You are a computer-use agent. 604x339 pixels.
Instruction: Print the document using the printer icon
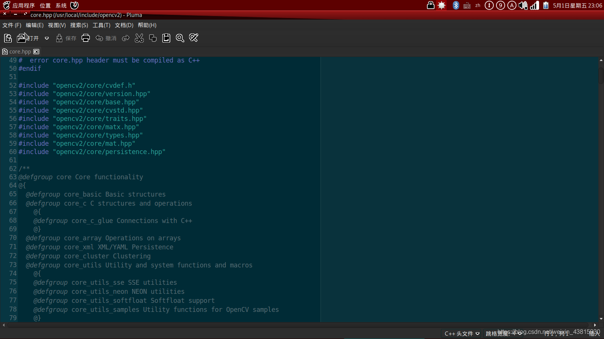pyautogui.click(x=86, y=38)
